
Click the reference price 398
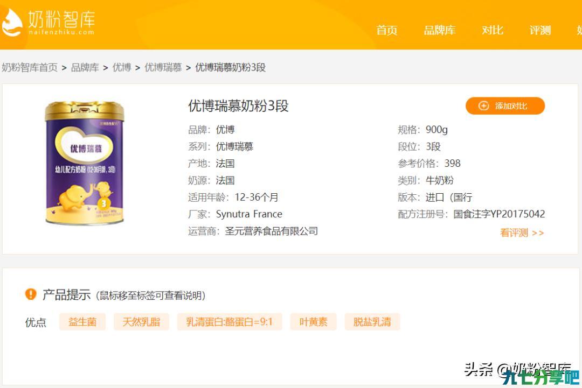tap(453, 164)
